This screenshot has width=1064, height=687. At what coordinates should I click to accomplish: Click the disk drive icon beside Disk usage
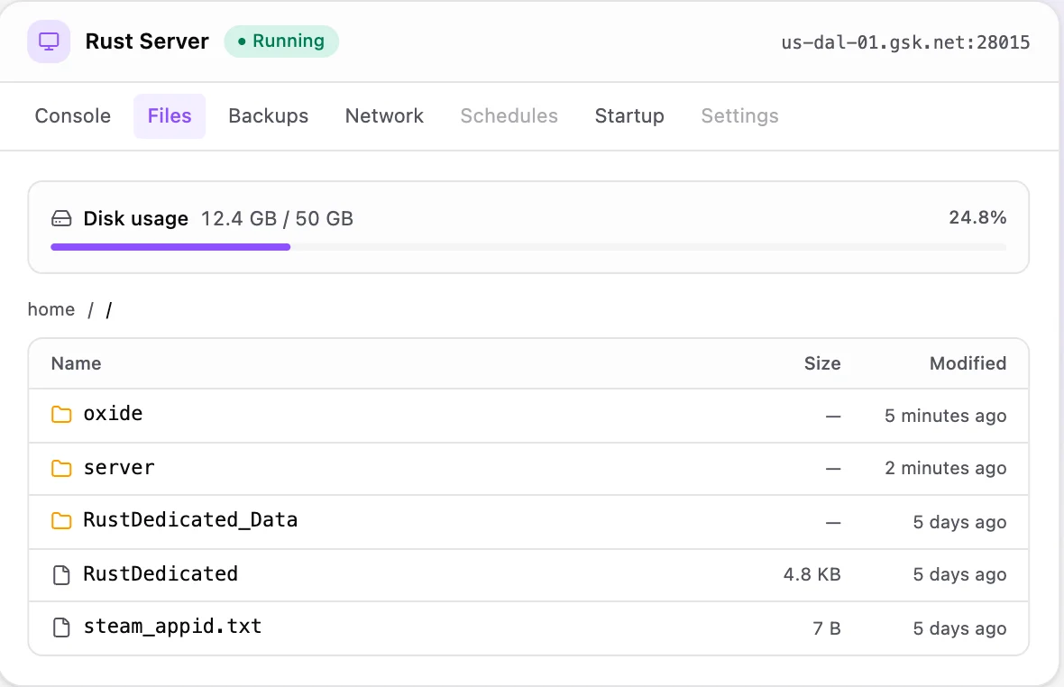click(61, 218)
